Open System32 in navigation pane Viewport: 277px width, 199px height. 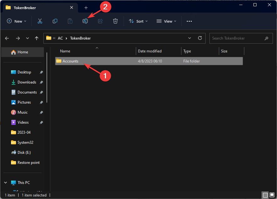point(25,143)
